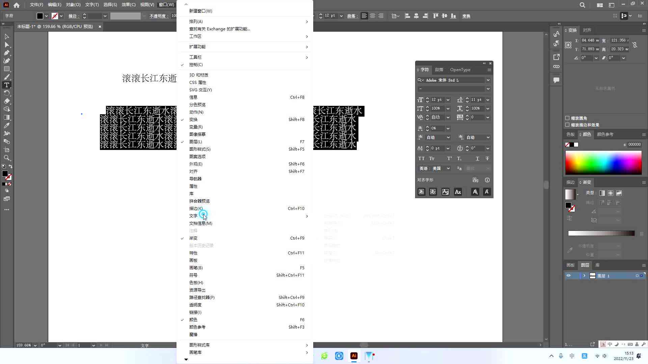Click the comments speech bubble icon
The width and height of the screenshot is (648, 364).
tap(557, 80)
